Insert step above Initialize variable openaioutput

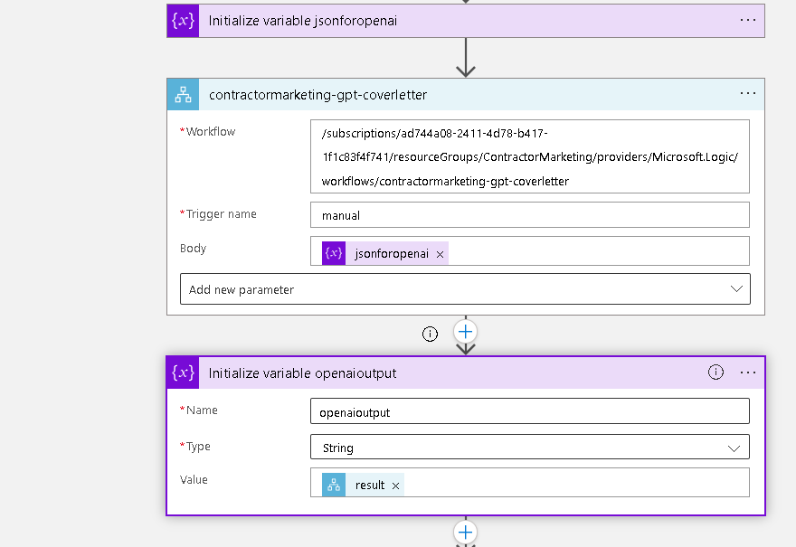tap(466, 332)
